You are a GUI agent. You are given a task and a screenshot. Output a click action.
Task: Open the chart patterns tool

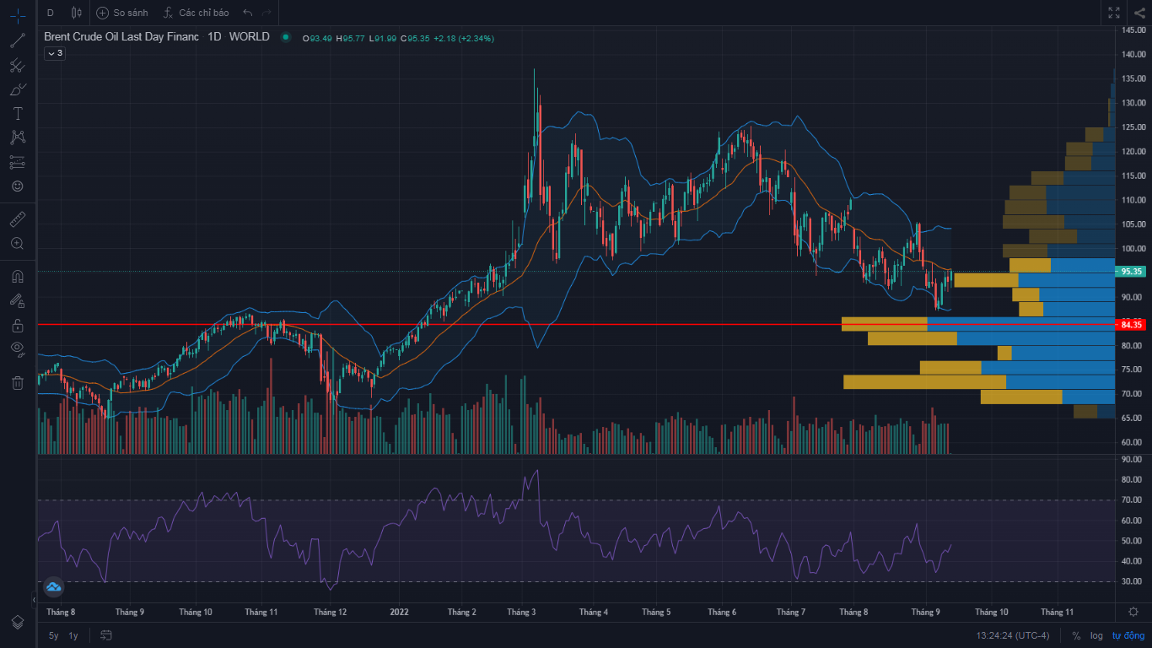pos(18,138)
